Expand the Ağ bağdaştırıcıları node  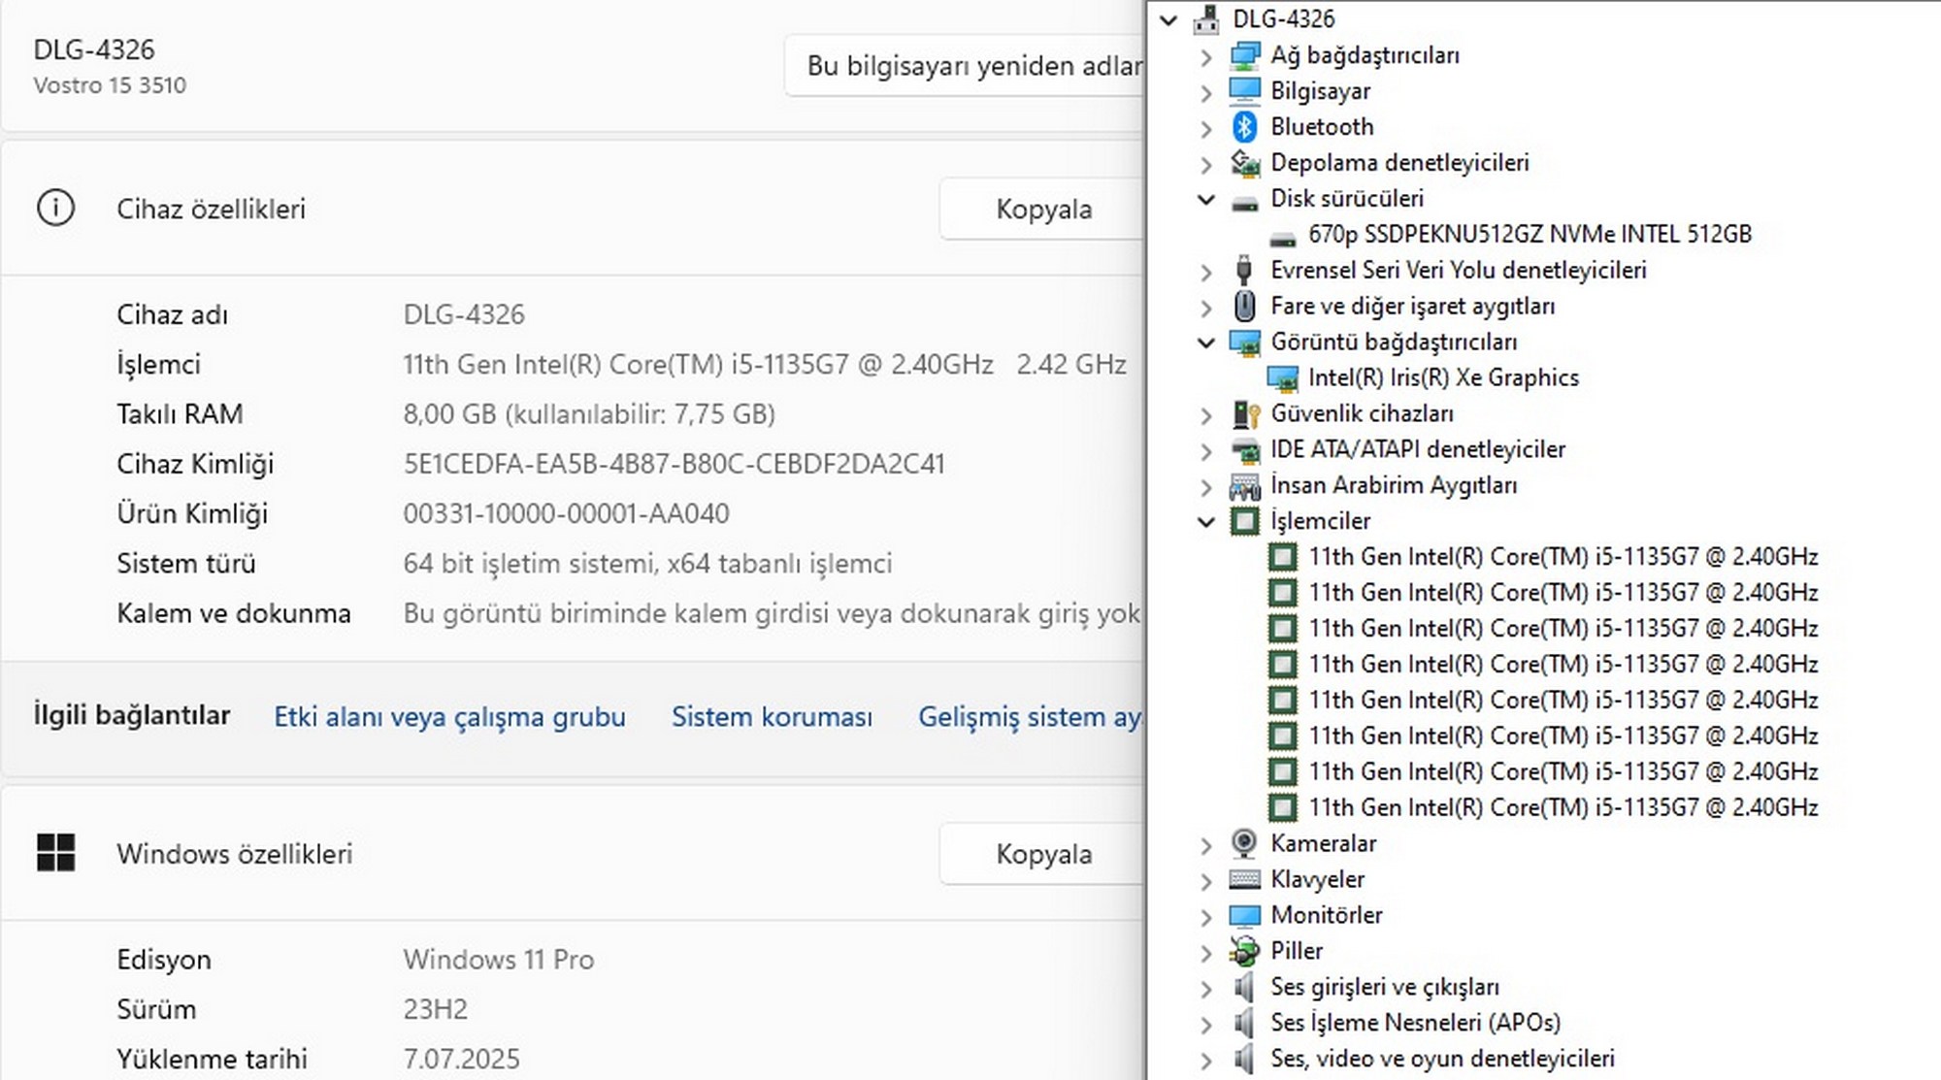(x=1206, y=57)
